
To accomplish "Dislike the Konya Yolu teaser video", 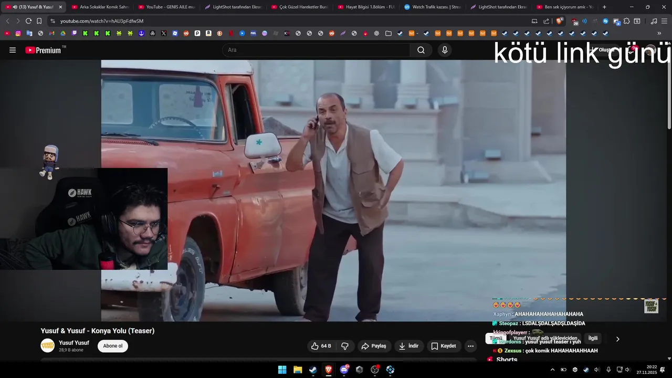I will click(345, 346).
